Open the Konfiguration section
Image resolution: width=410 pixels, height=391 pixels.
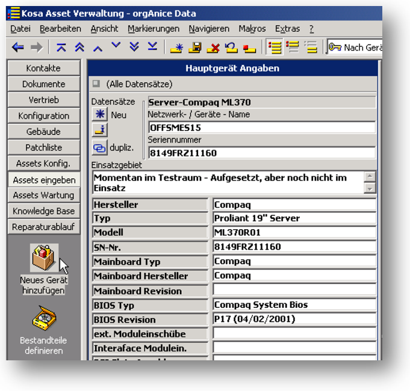point(44,115)
